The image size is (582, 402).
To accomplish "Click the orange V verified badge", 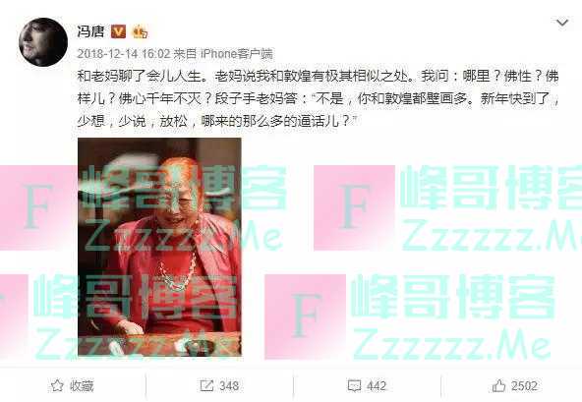I will (118, 31).
